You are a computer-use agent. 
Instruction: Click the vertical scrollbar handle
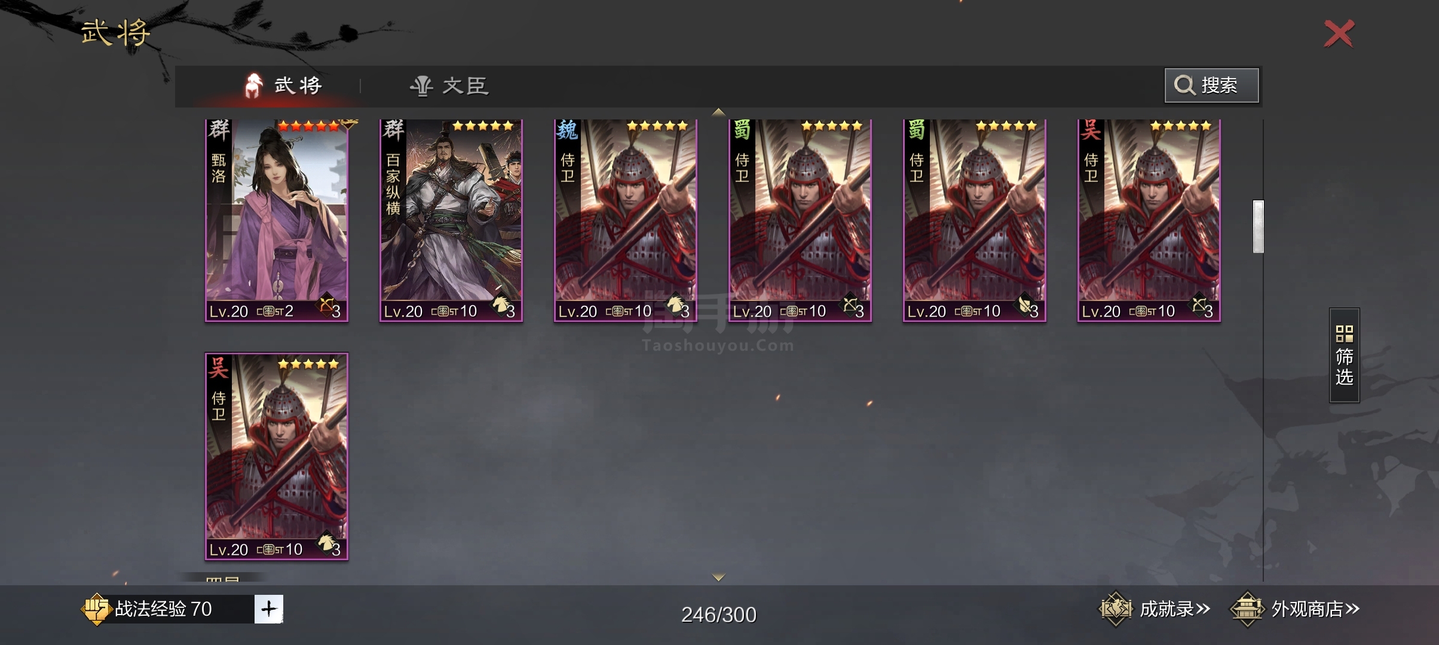click(1259, 227)
